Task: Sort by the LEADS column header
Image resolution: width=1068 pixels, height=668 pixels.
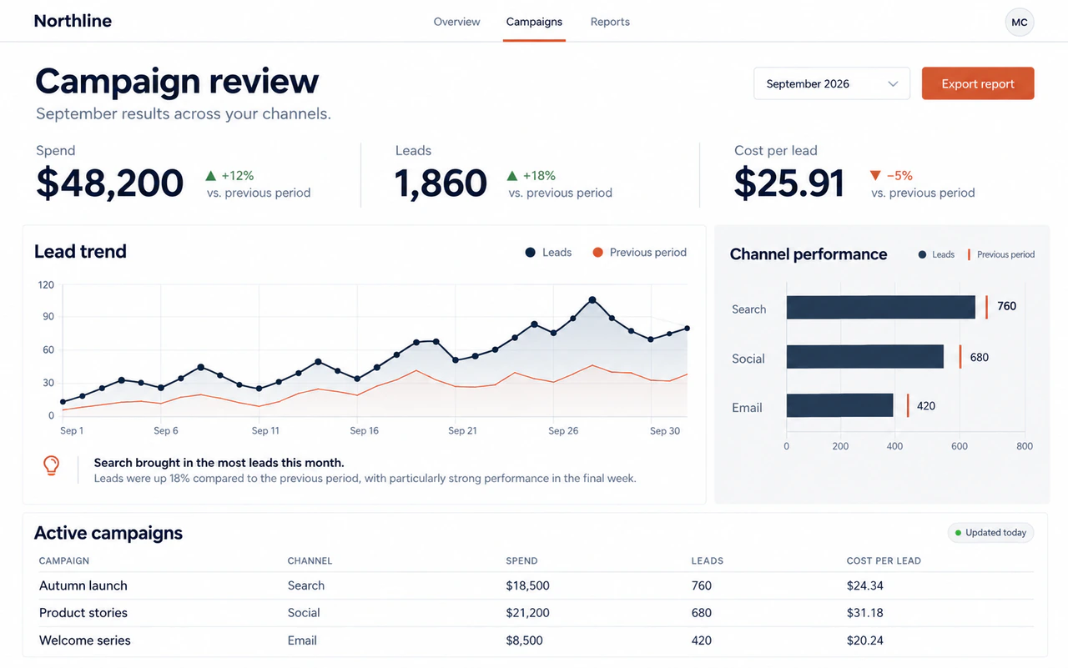Action: (x=708, y=561)
